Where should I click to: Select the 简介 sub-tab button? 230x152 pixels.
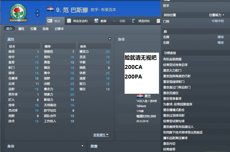(x=9, y=29)
